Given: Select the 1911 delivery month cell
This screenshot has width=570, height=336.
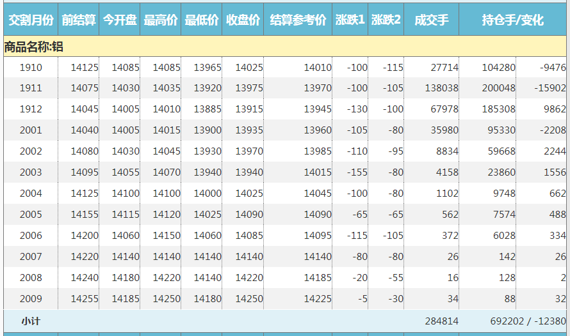Looking at the screenshot, I should (31, 88).
